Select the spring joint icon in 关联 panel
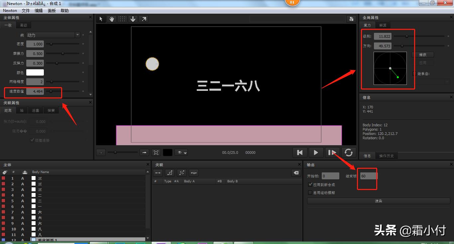The image size is (454, 244). click(194, 173)
